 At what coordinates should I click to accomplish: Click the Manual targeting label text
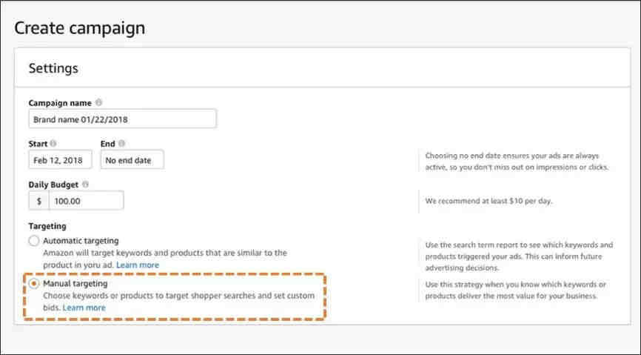(x=75, y=283)
